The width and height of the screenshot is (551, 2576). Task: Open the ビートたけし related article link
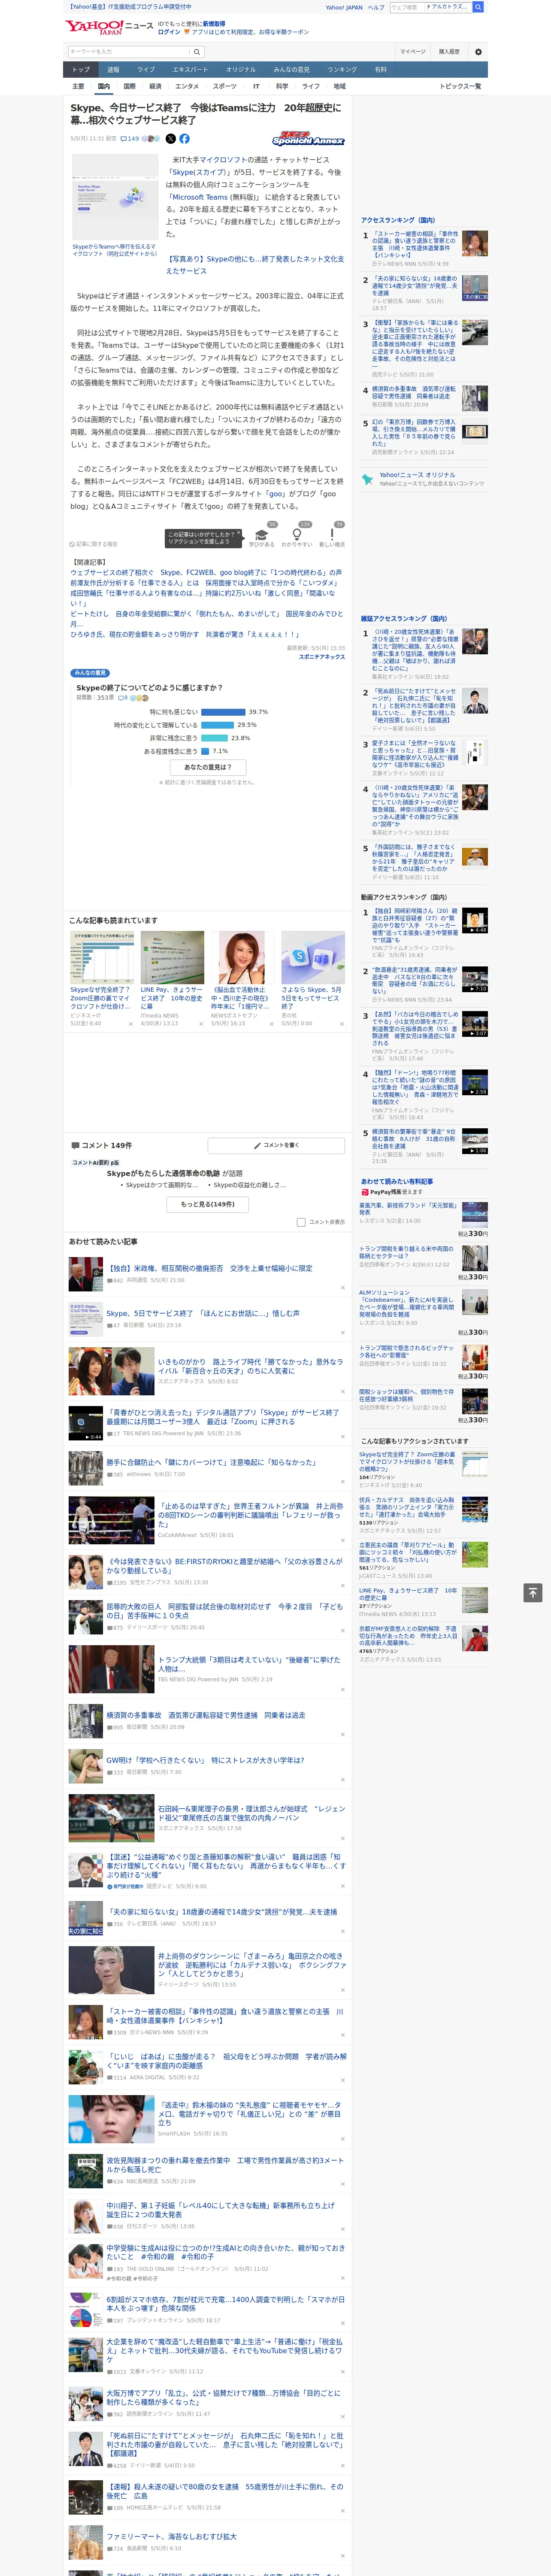pos(207,619)
